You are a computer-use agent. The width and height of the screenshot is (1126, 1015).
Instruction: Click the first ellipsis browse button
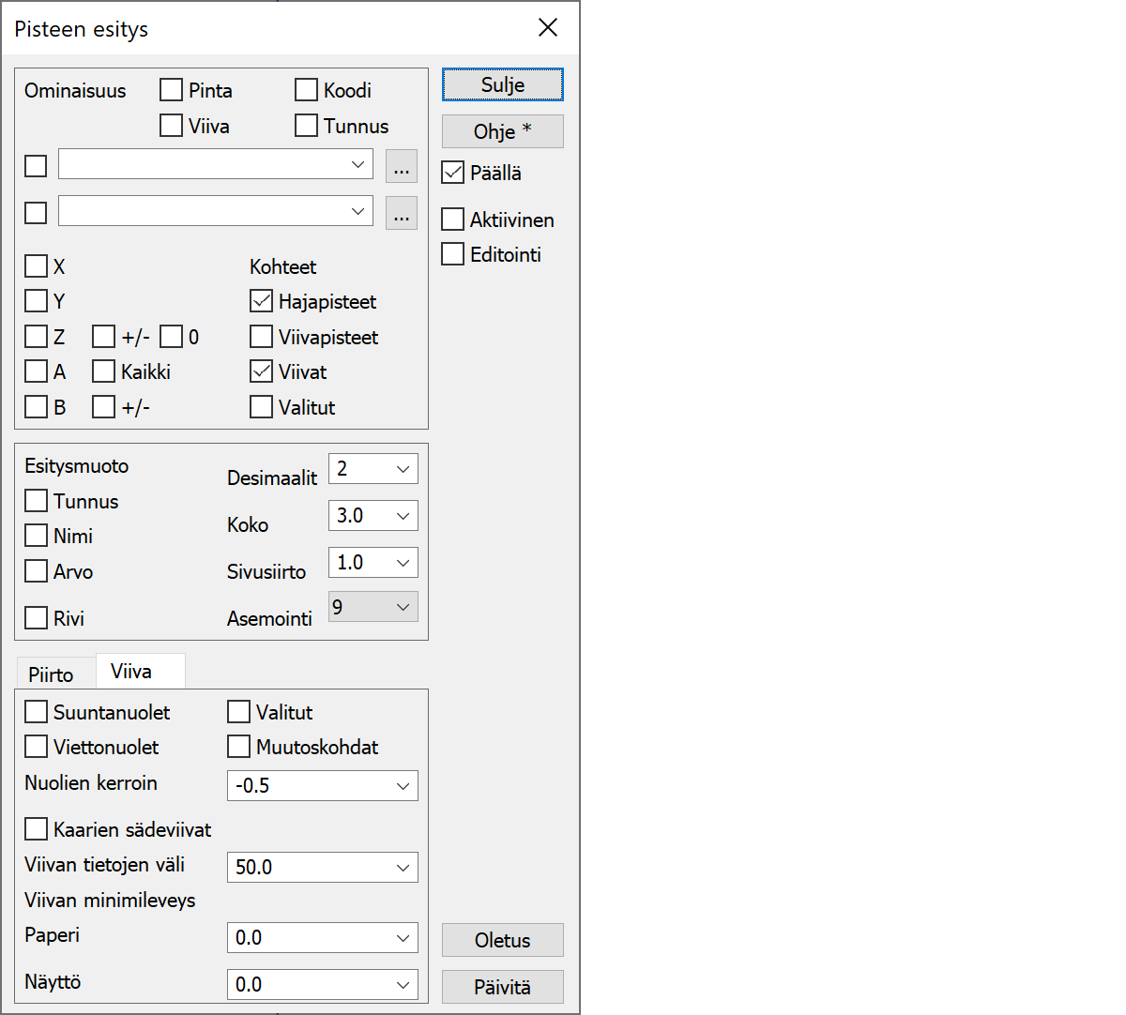coord(402,166)
